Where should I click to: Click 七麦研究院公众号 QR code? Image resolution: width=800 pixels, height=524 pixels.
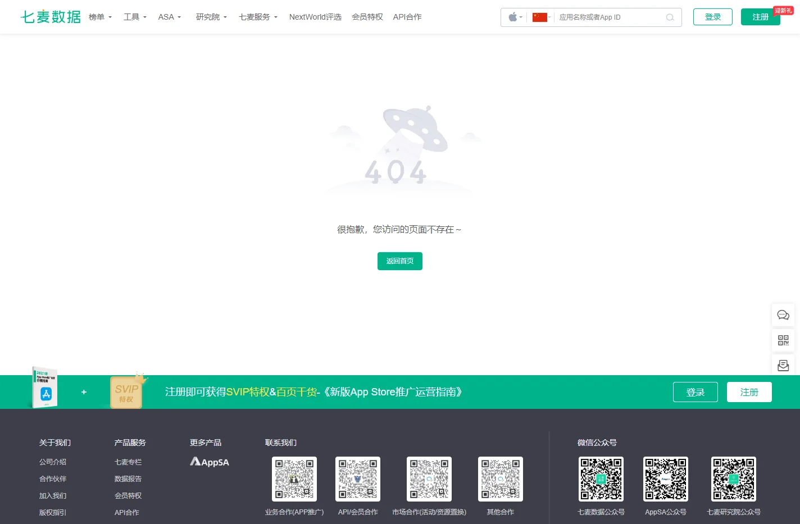[734, 479]
